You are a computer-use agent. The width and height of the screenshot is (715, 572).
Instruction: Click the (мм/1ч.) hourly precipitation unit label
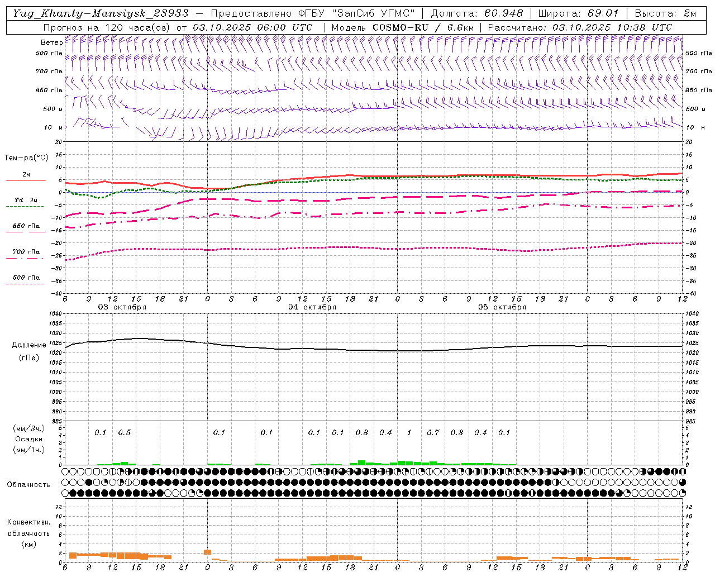(28, 450)
